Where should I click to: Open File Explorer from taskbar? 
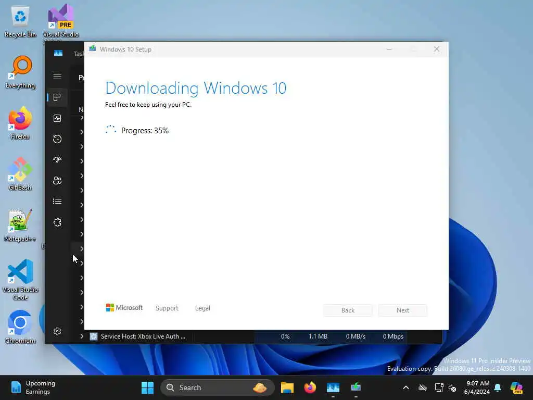[287, 387]
